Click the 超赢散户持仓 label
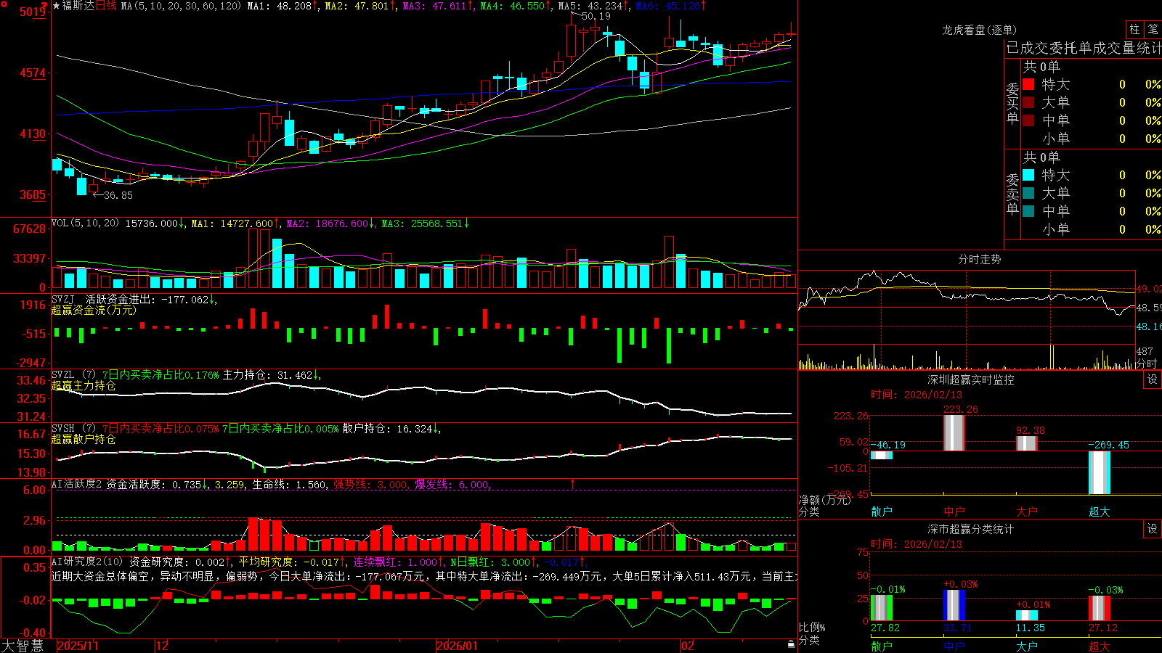Screen dimensions: 1162x653 [x=84, y=439]
